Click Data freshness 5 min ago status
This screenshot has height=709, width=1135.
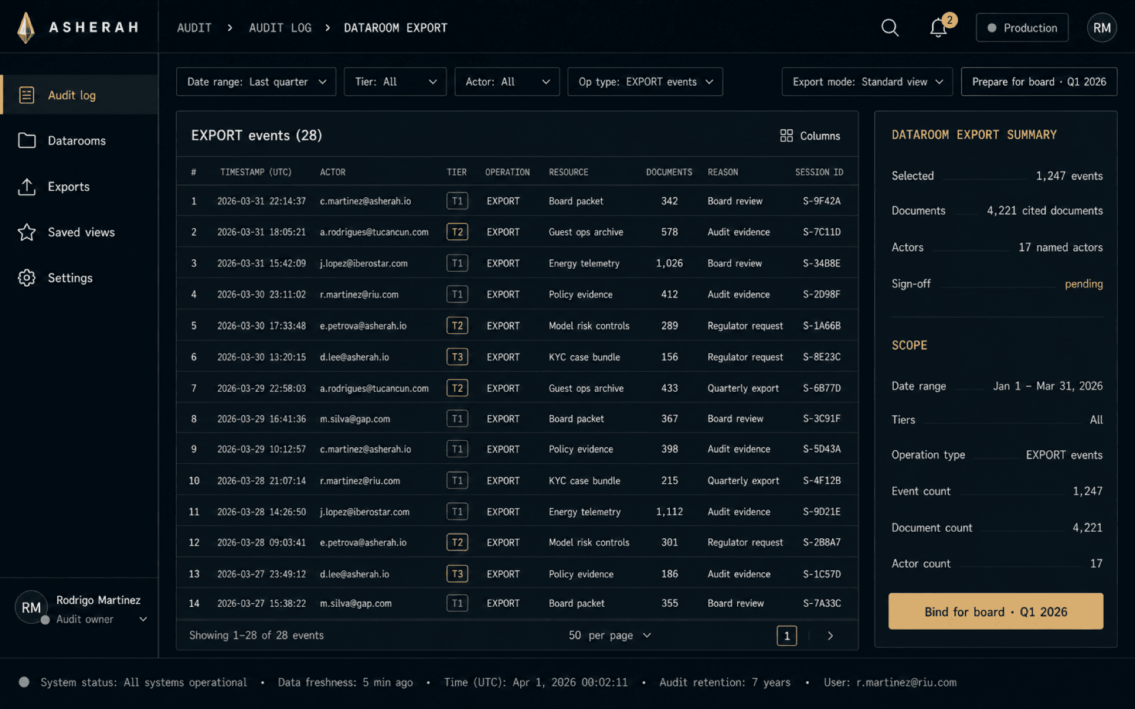345,682
